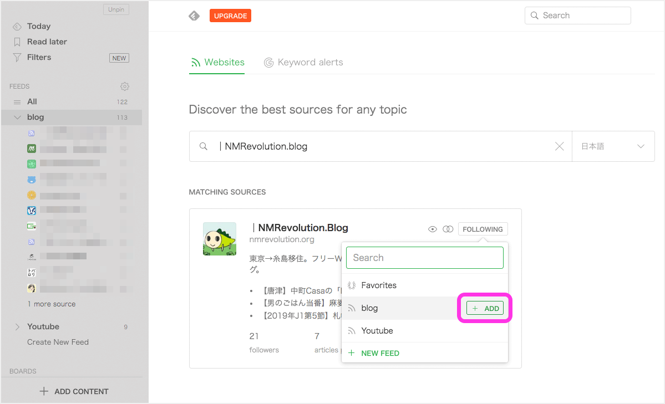This screenshot has height=404, width=665.
Task: Click the similar feeds overlapping circles icon
Action: tap(448, 229)
